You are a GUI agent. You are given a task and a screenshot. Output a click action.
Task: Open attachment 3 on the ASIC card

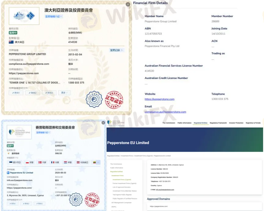49,93
